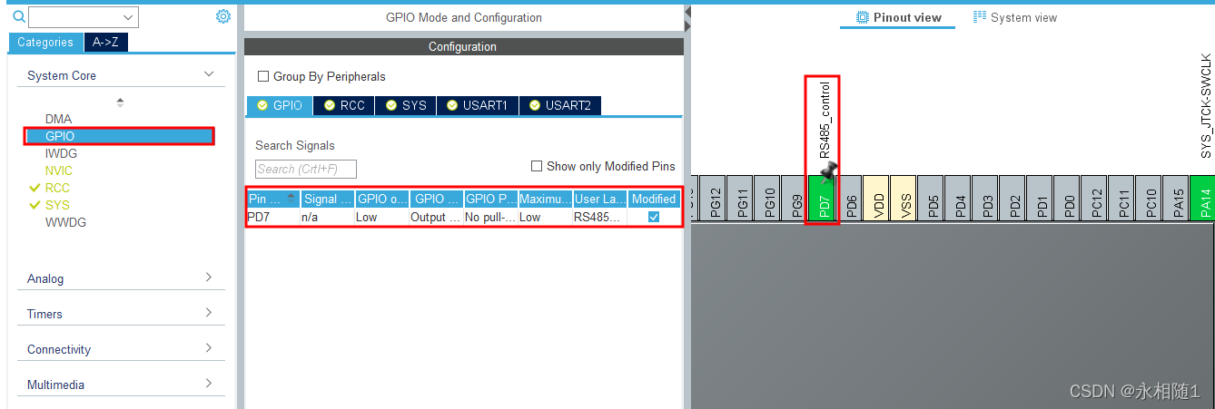Click the RS485 user label cell
The height and width of the screenshot is (409, 1215).
point(599,217)
